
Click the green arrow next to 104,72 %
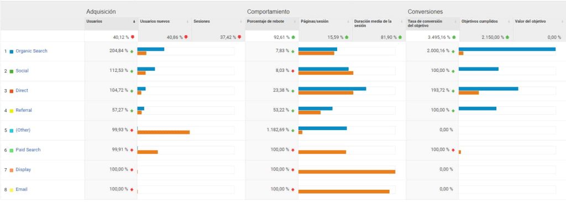coord(132,91)
